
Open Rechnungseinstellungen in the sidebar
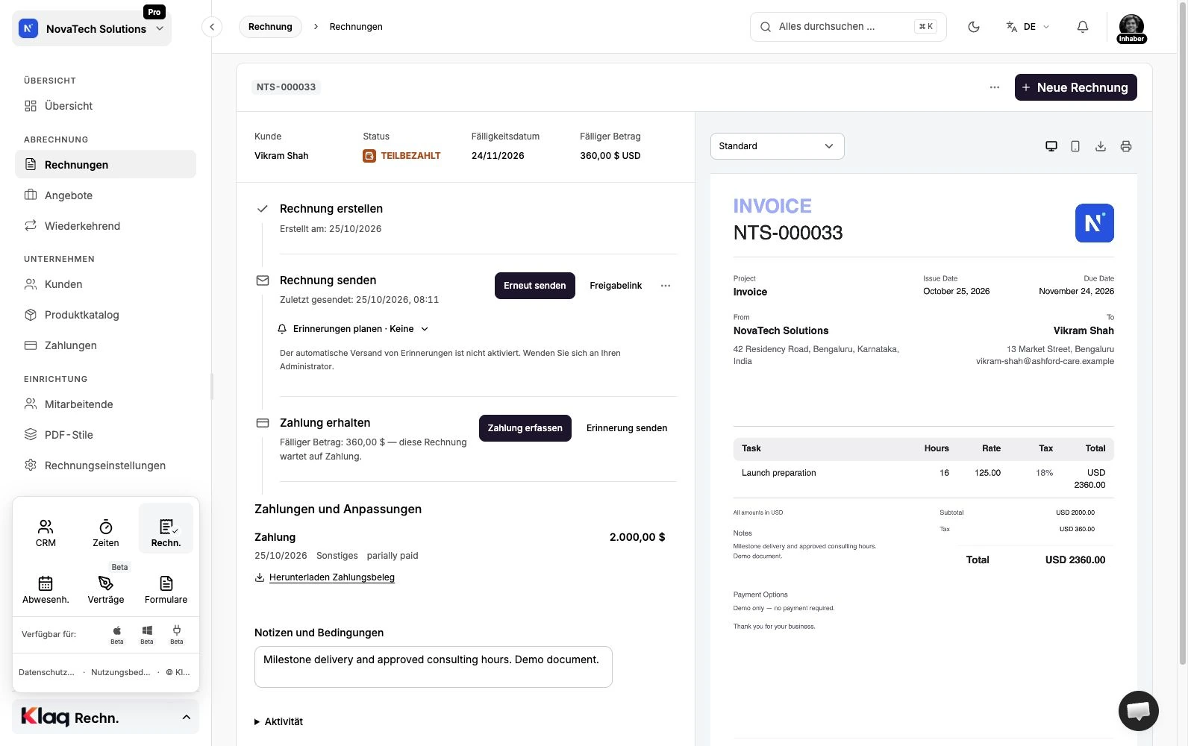click(x=105, y=466)
